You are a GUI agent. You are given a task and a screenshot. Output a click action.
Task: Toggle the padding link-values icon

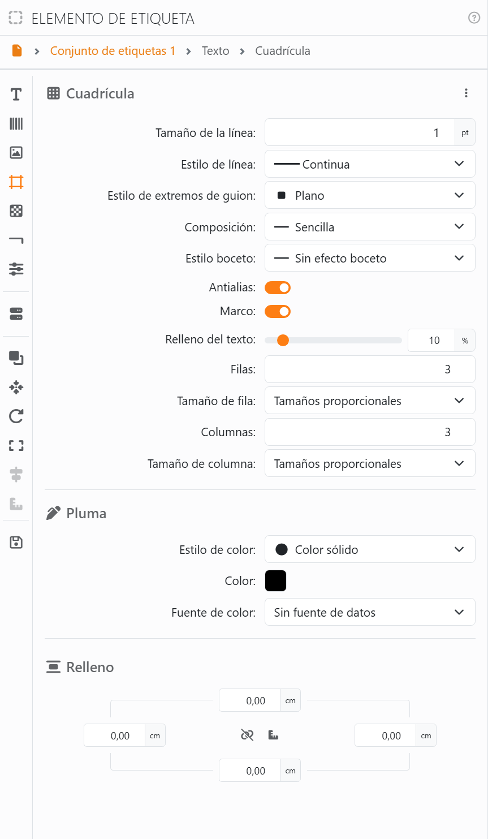[247, 735]
